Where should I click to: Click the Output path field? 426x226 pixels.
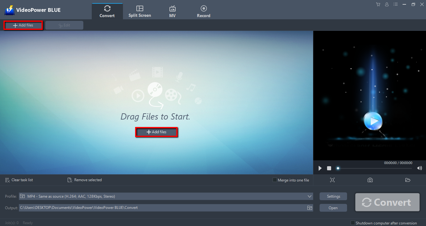pyautogui.click(x=125, y=208)
